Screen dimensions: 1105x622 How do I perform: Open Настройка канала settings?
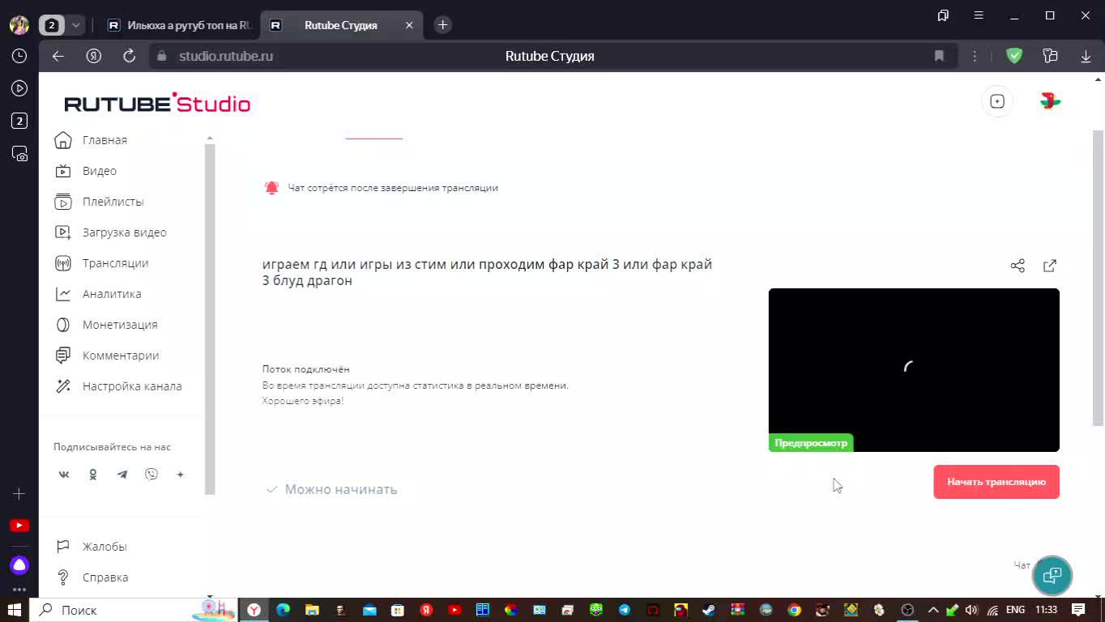pyautogui.click(x=118, y=386)
